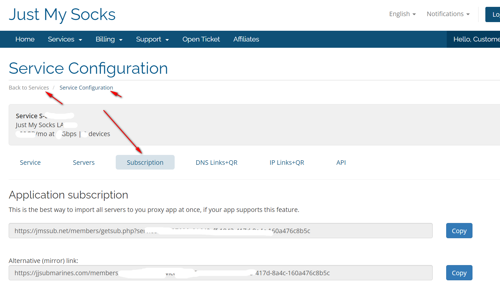Viewport: 500px width, 300px height.
Task: Select the Subscription tab
Action: [x=145, y=163]
